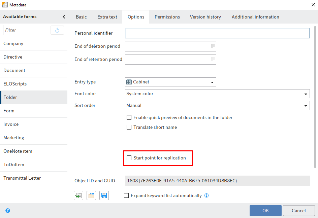Toggle Translate short name checkbox

point(129,127)
